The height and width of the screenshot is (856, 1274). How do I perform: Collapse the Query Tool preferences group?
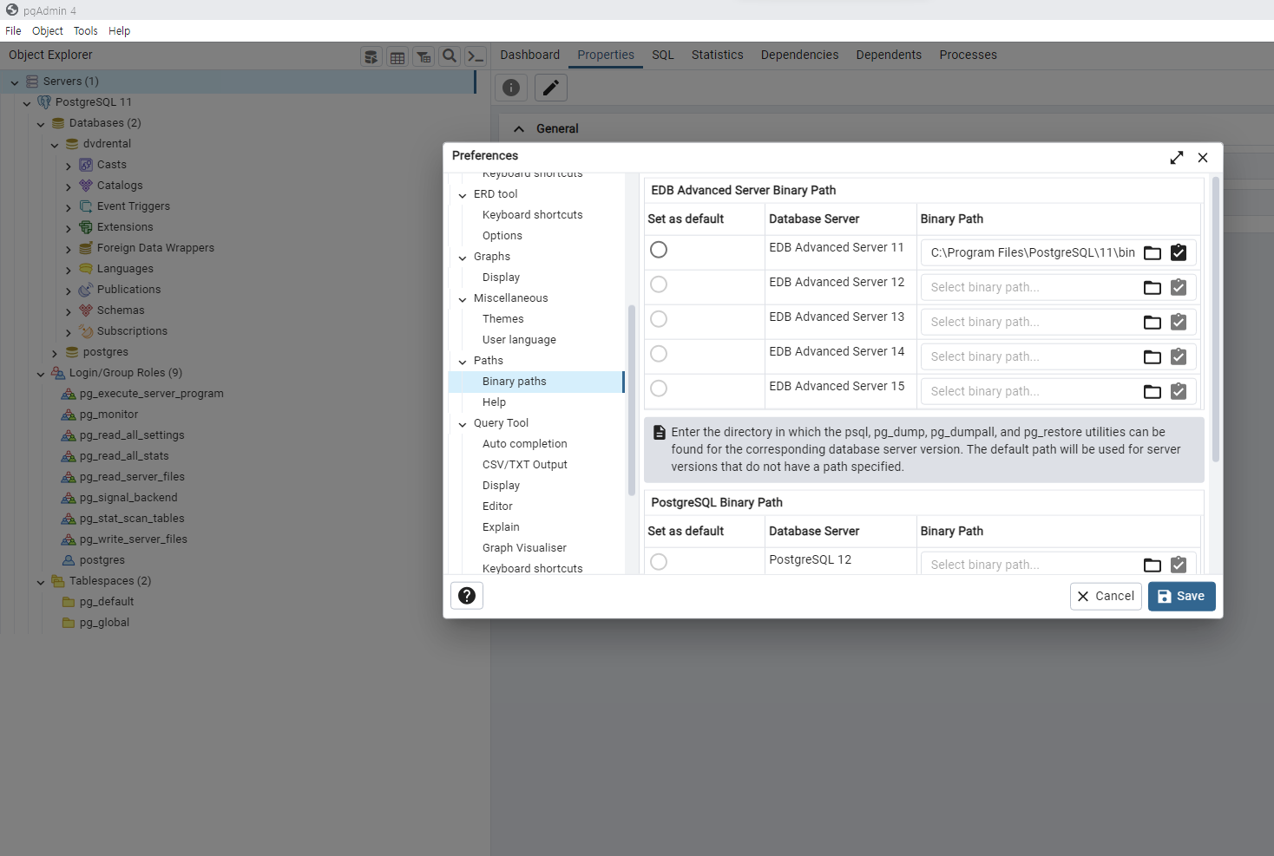point(463,424)
